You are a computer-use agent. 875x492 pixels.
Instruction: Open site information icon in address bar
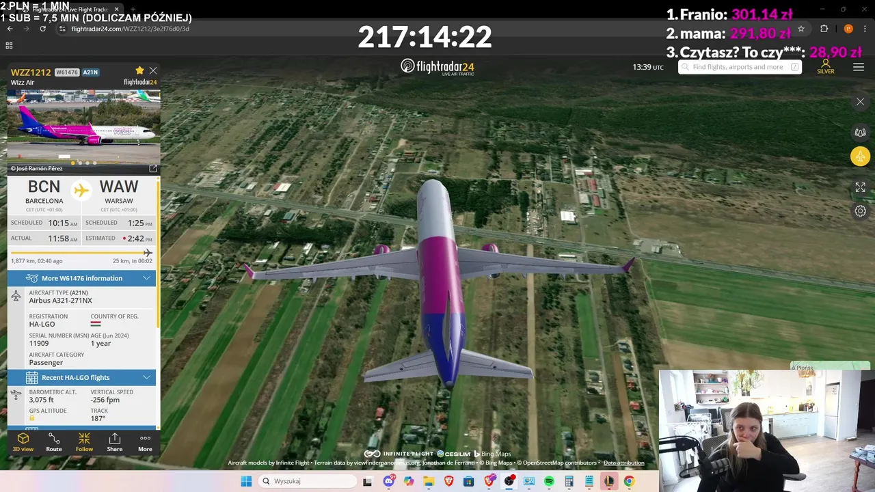click(62, 29)
